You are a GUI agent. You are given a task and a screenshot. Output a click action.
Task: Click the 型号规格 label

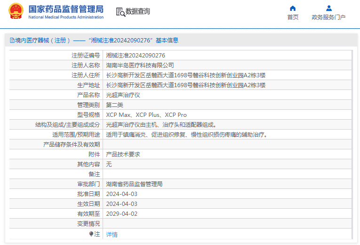coord(88,114)
